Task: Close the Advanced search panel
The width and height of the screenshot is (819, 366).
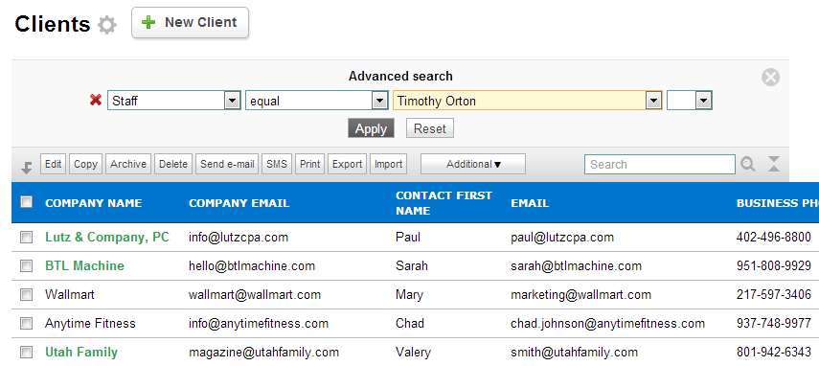Action: (770, 78)
